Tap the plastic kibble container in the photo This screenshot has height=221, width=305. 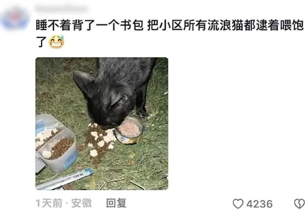coord(56,143)
